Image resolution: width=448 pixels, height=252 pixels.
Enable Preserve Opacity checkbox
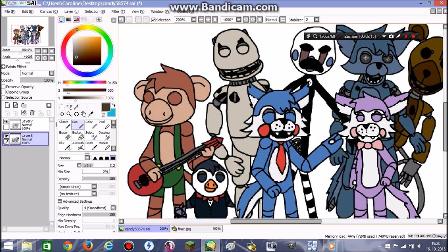(x=3, y=87)
